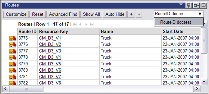Viewport: 209px width, 94px height.
Task: Click the Show All button
Action: [x=91, y=14]
